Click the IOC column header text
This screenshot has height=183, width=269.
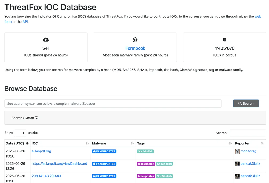click(35, 143)
